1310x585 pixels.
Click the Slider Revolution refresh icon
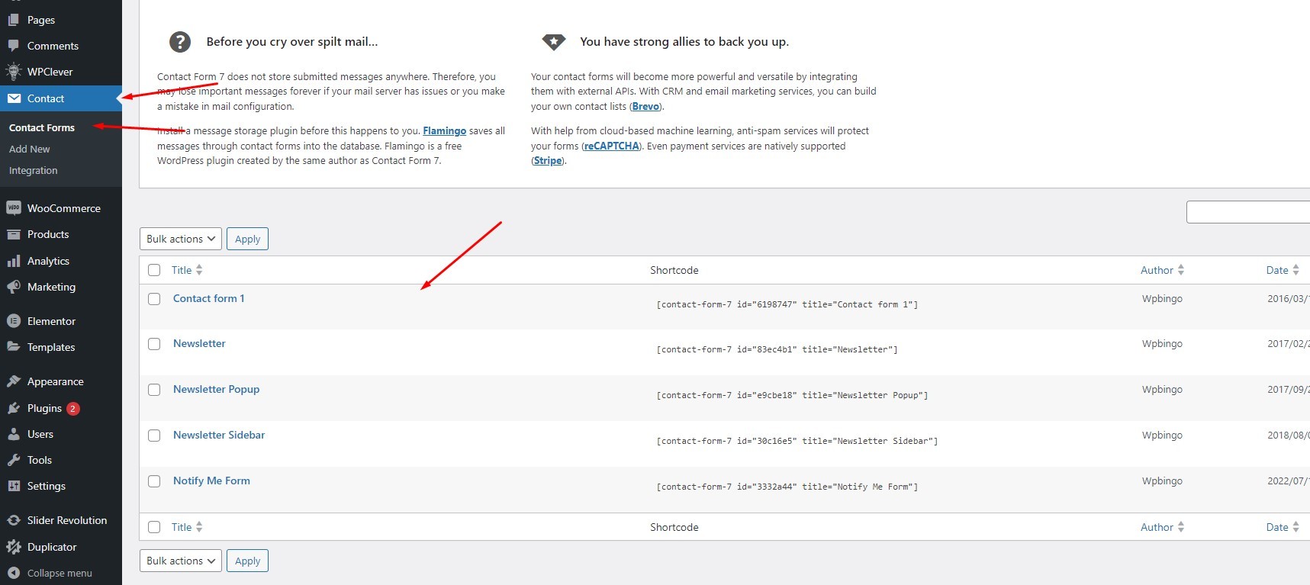point(13,520)
